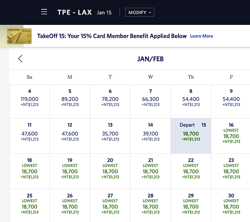250x222 pixels.
Task: Choose January 26 lowest fare cell
Action: coord(70,206)
